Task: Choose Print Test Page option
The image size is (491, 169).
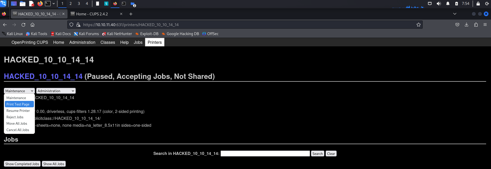Action: [19, 104]
